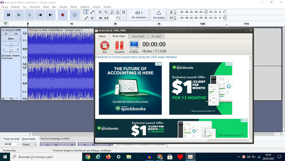
Task: Select the Draw pencil tool
Action: tap(86, 18)
